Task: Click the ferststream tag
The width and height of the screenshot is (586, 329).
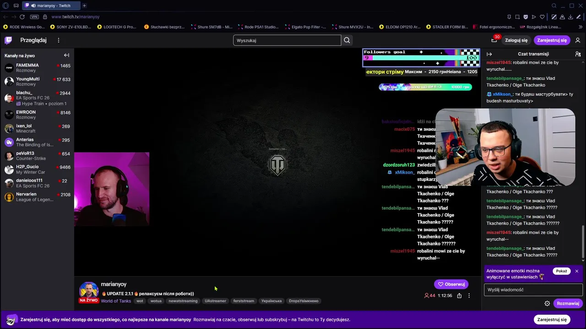Action: [x=244, y=301]
